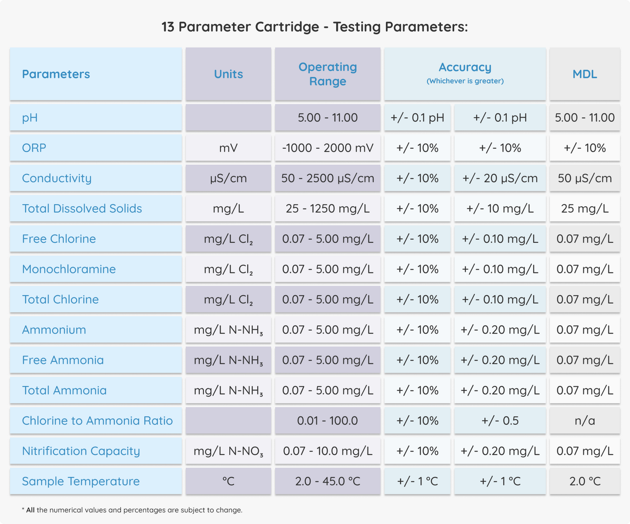
Task: Select the n/a MDL cell
Action: click(585, 421)
